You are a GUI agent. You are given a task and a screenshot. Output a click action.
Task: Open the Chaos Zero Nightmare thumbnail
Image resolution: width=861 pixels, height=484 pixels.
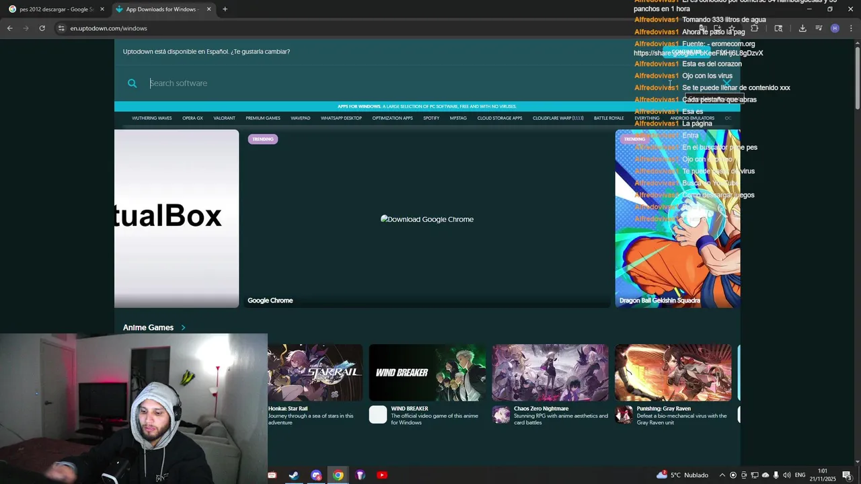(550, 373)
